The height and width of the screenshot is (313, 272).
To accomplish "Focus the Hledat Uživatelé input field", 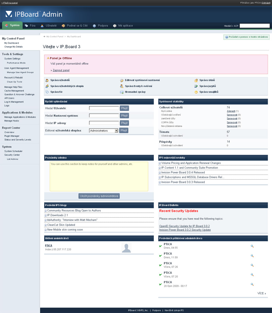I will pyautogui.click(x=104, y=108).
